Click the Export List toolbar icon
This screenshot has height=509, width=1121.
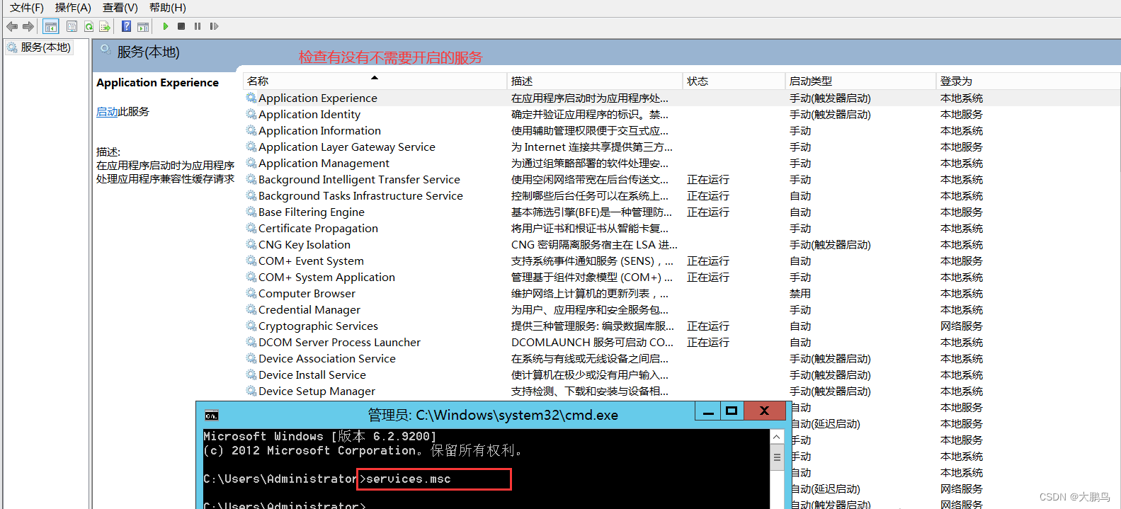coord(105,26)
